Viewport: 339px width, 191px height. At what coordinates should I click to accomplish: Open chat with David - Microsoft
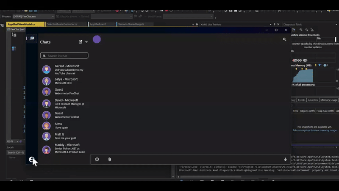pyautogui.click(x=64, y=104)
